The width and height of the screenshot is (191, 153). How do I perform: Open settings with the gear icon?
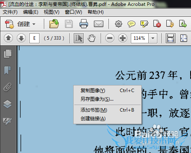coord(119,24)
